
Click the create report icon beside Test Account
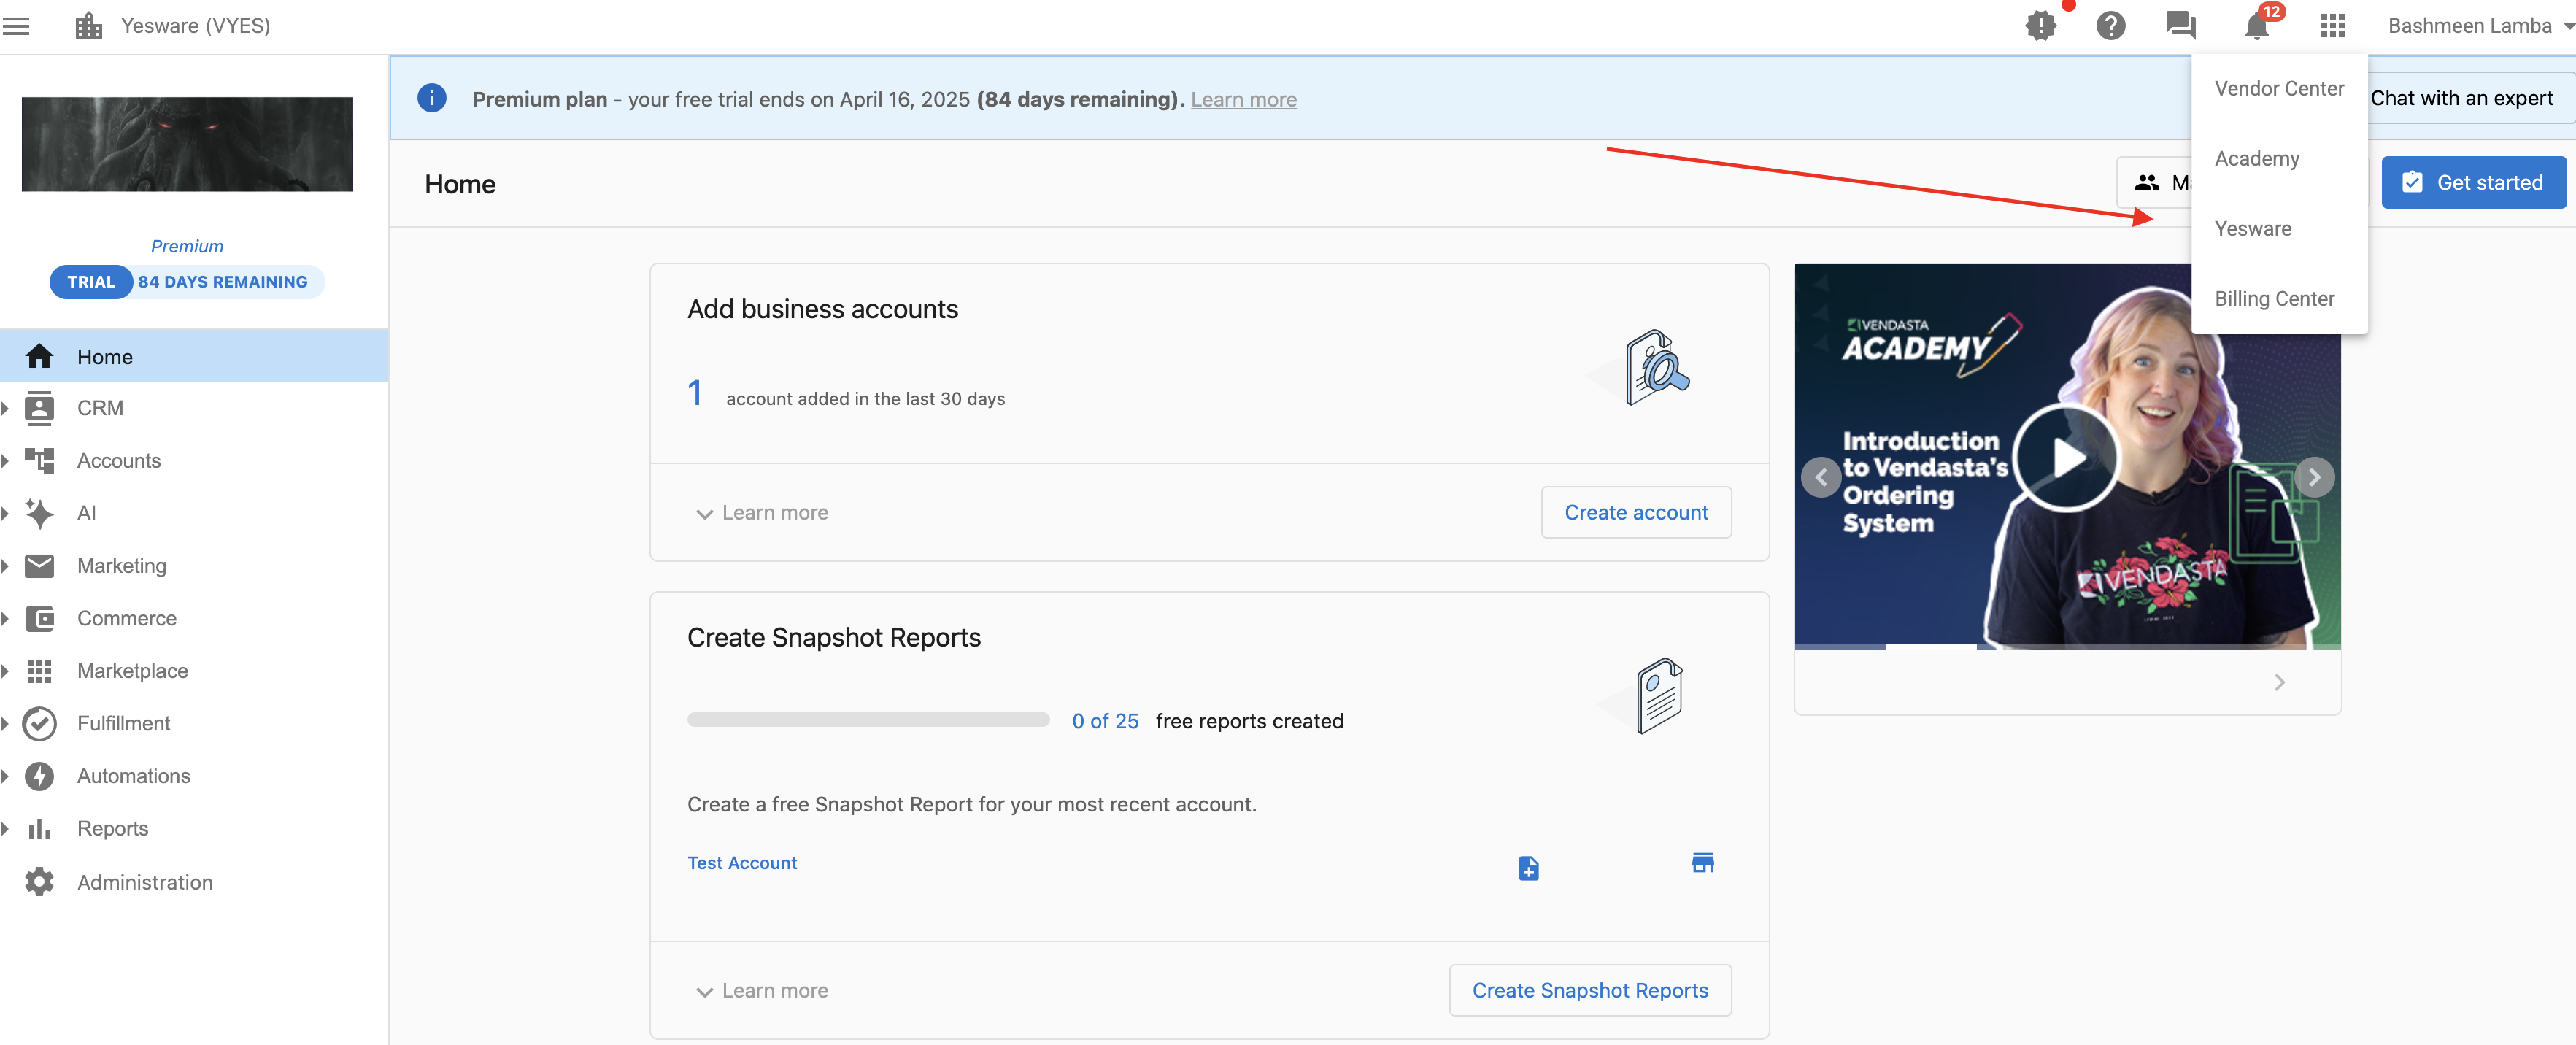pos(1528,867)
